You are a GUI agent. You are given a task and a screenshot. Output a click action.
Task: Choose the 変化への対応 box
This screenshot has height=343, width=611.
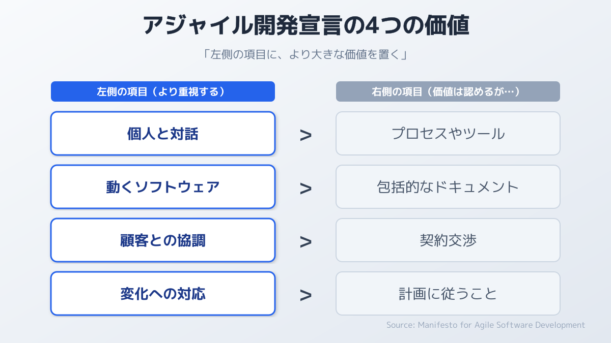[163, 294]
